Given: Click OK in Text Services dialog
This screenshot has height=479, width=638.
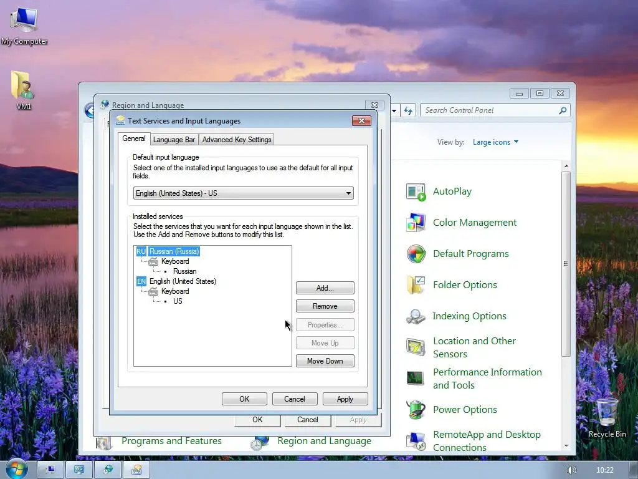Looking at the screenshot, I should (x=244, y=399).
